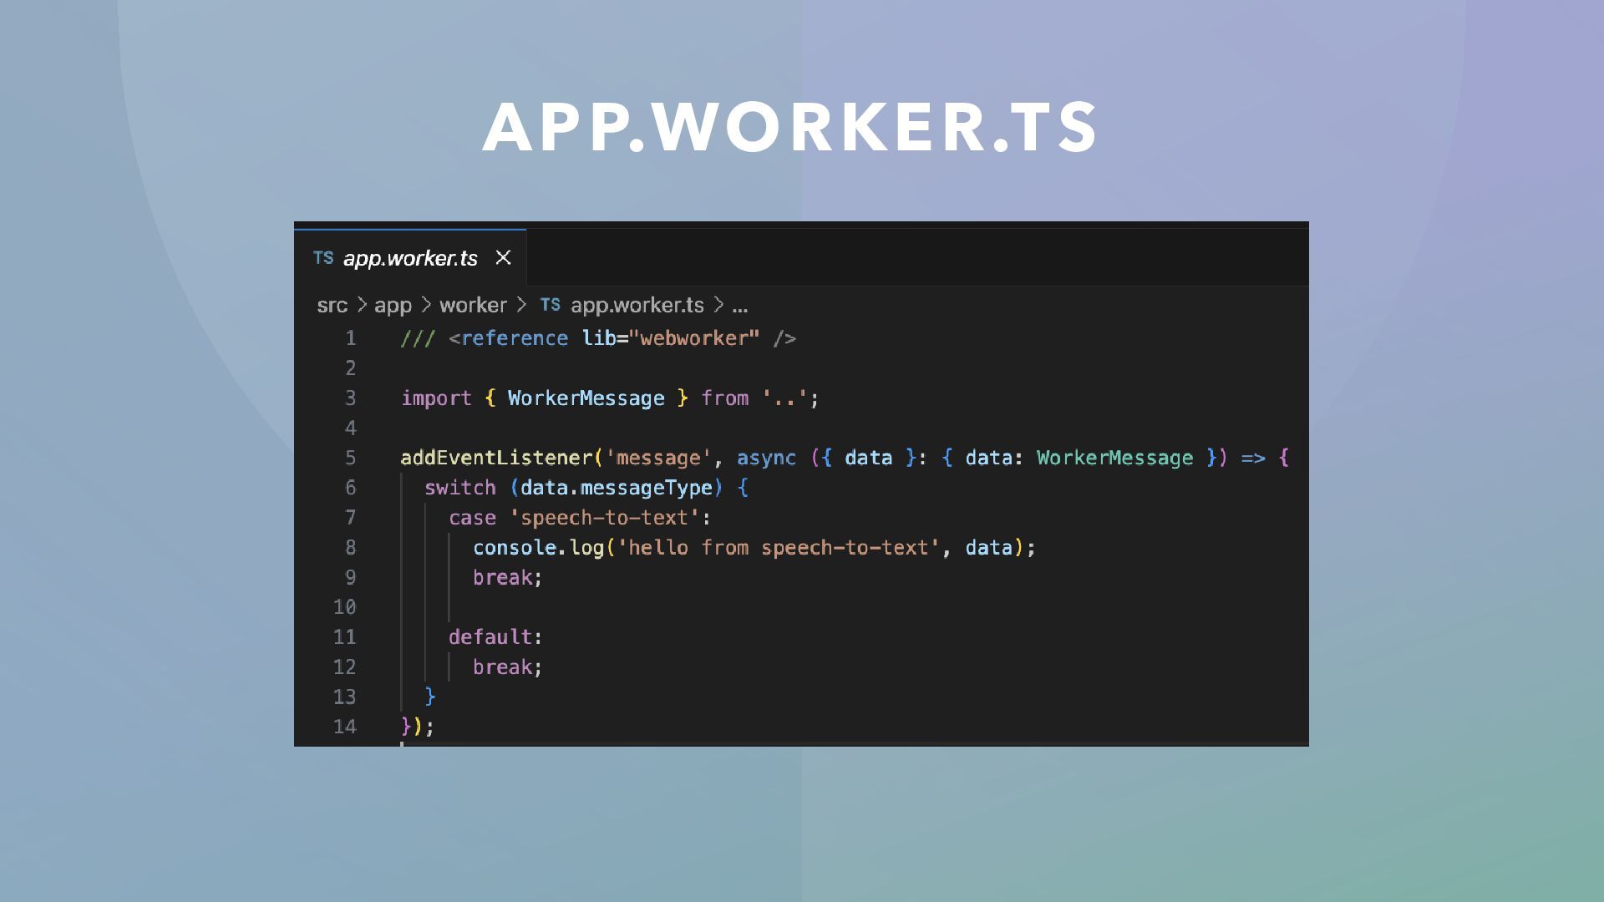
Task: Click the chevron before the ellipsis breadcrumb
Action: tap(718, 306)
